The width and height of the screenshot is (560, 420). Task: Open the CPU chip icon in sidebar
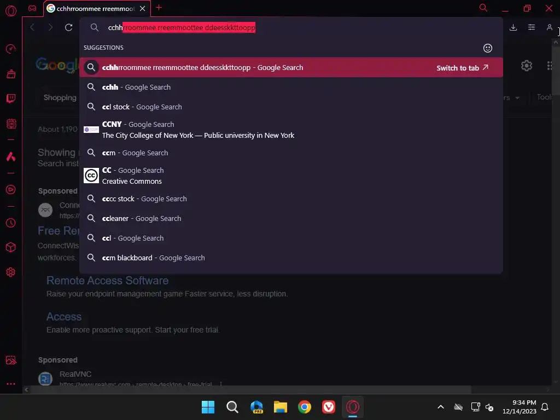(x=11, y=124)
